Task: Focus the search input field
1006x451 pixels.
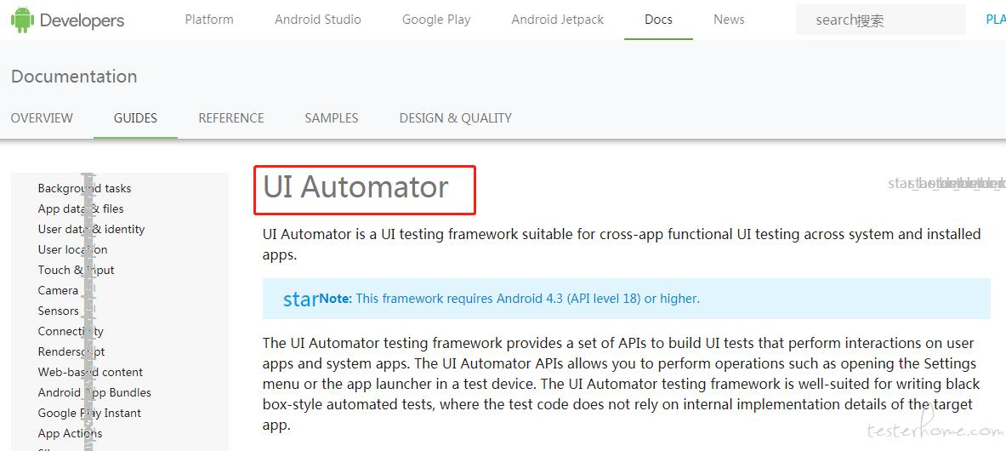Action: 880,20
